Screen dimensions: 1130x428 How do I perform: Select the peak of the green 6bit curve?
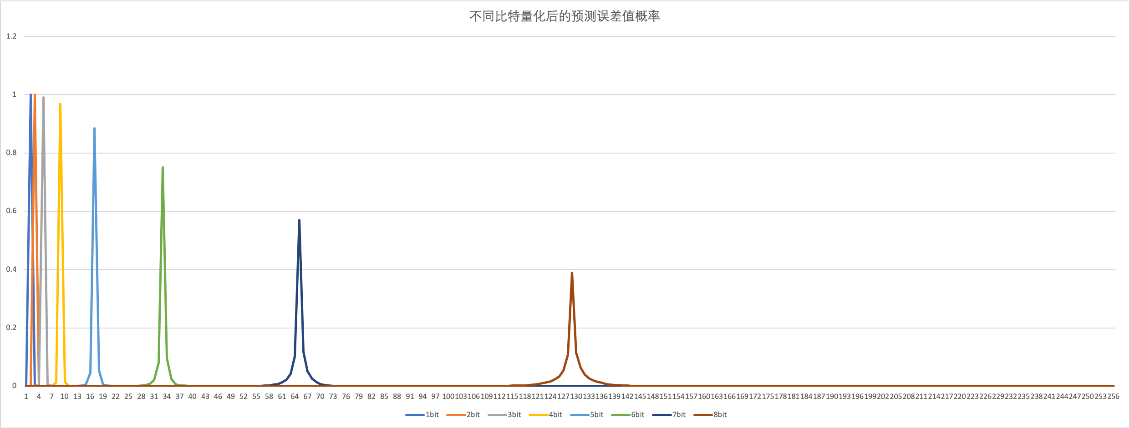pos(163,167)
